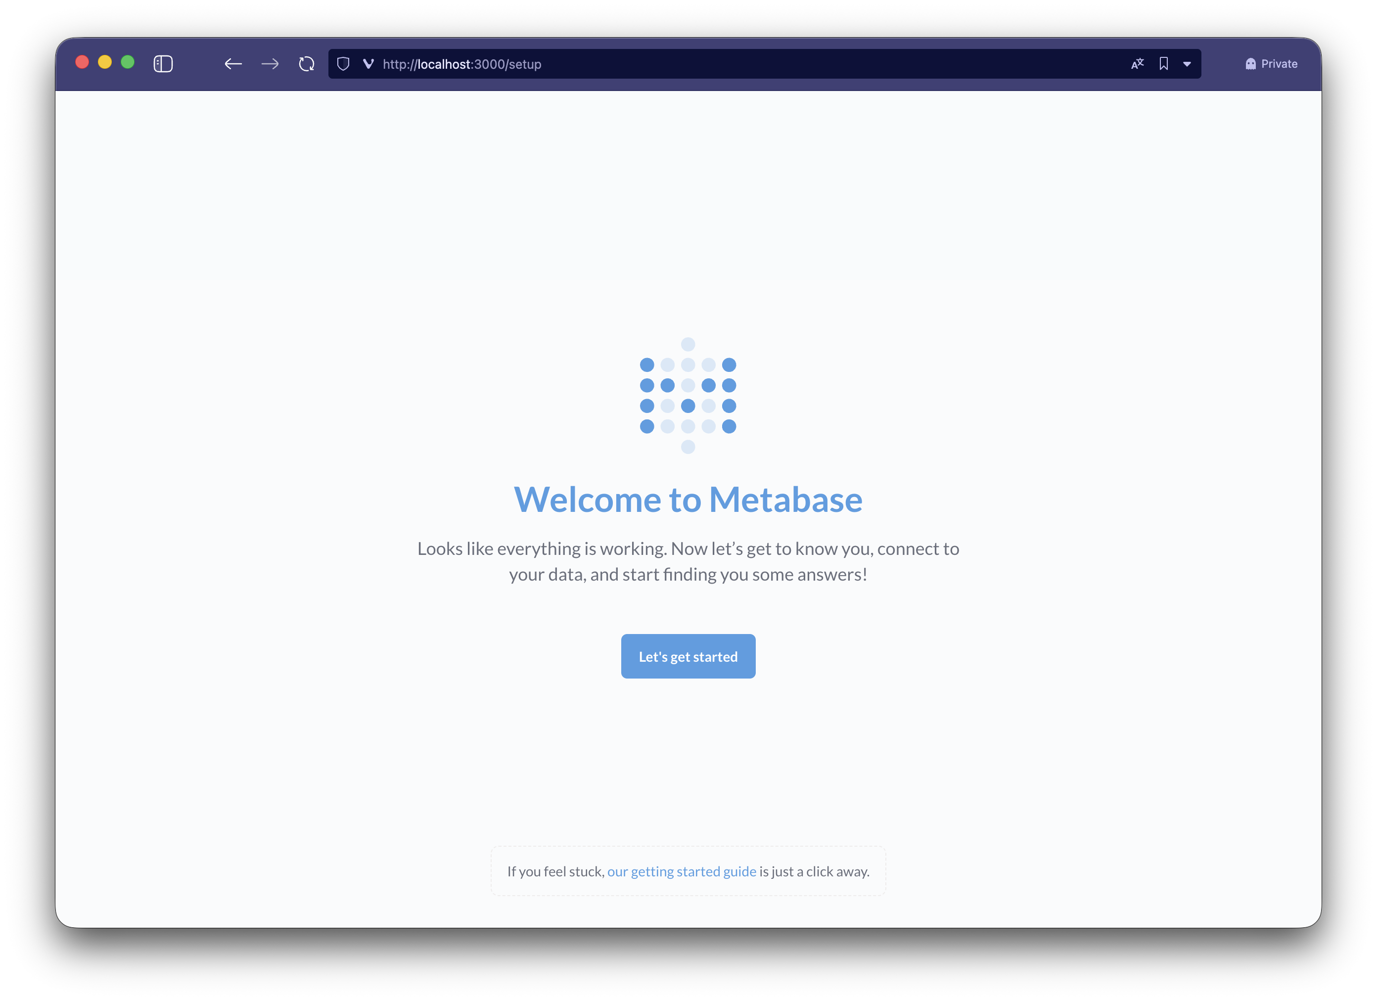Click the "Looks like everything is working" paragraph
1377x1001 pixels.
point(688,561)
